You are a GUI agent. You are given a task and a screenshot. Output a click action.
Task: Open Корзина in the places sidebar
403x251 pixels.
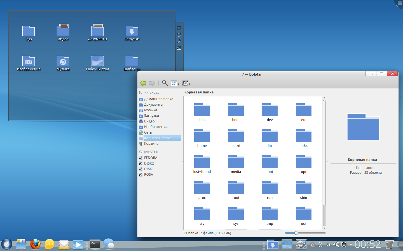[151, 144]
